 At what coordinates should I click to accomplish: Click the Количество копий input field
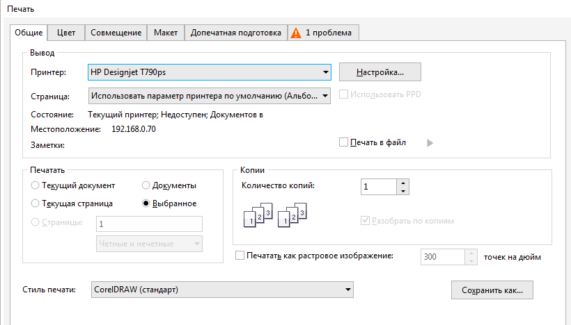[379, 187]
